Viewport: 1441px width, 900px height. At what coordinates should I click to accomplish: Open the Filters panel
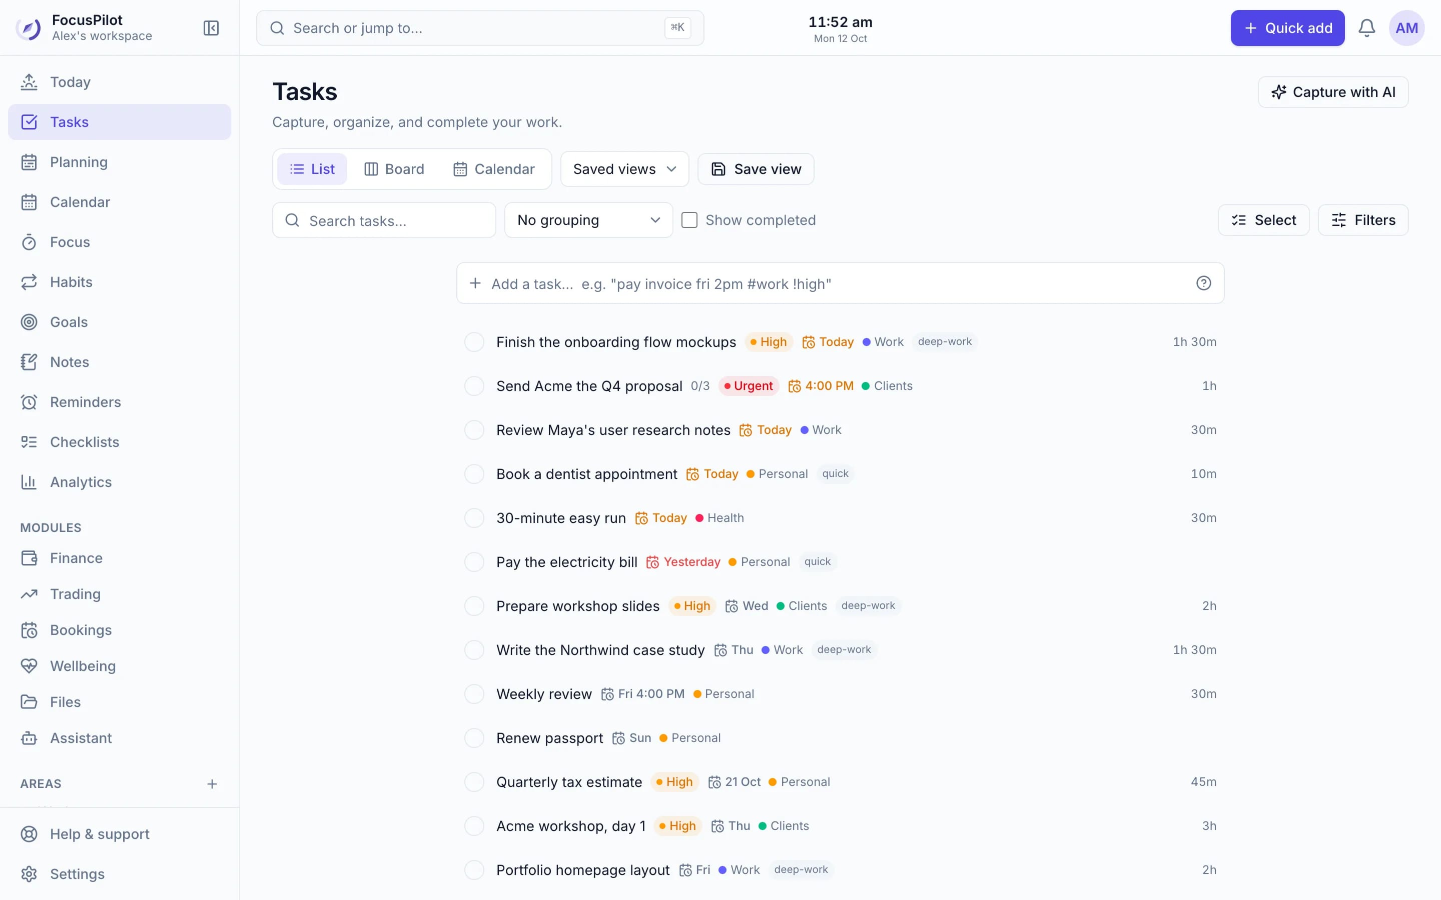[1363, 220]
